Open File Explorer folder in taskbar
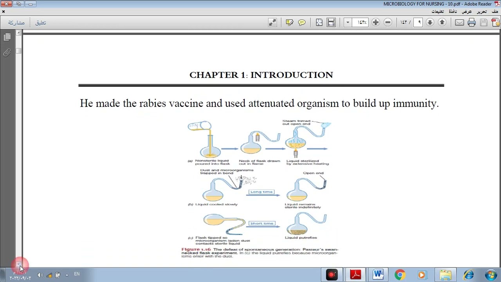The width and height of the screenshot is (501, 282). click(445, 275)
